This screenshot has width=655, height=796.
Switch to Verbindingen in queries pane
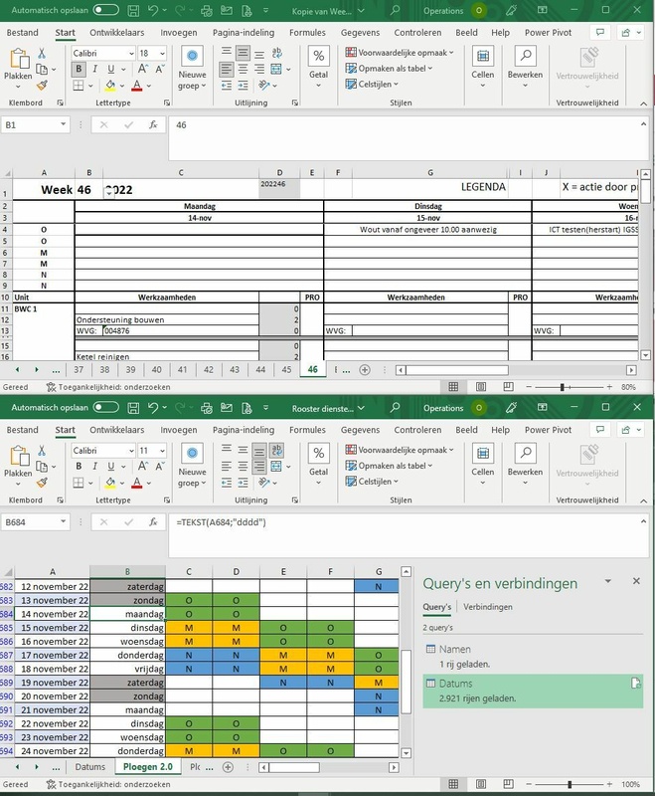(488, 607)
